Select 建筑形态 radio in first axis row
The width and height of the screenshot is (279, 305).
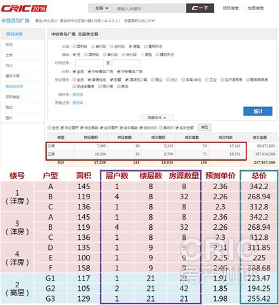(x=146, y=46)
